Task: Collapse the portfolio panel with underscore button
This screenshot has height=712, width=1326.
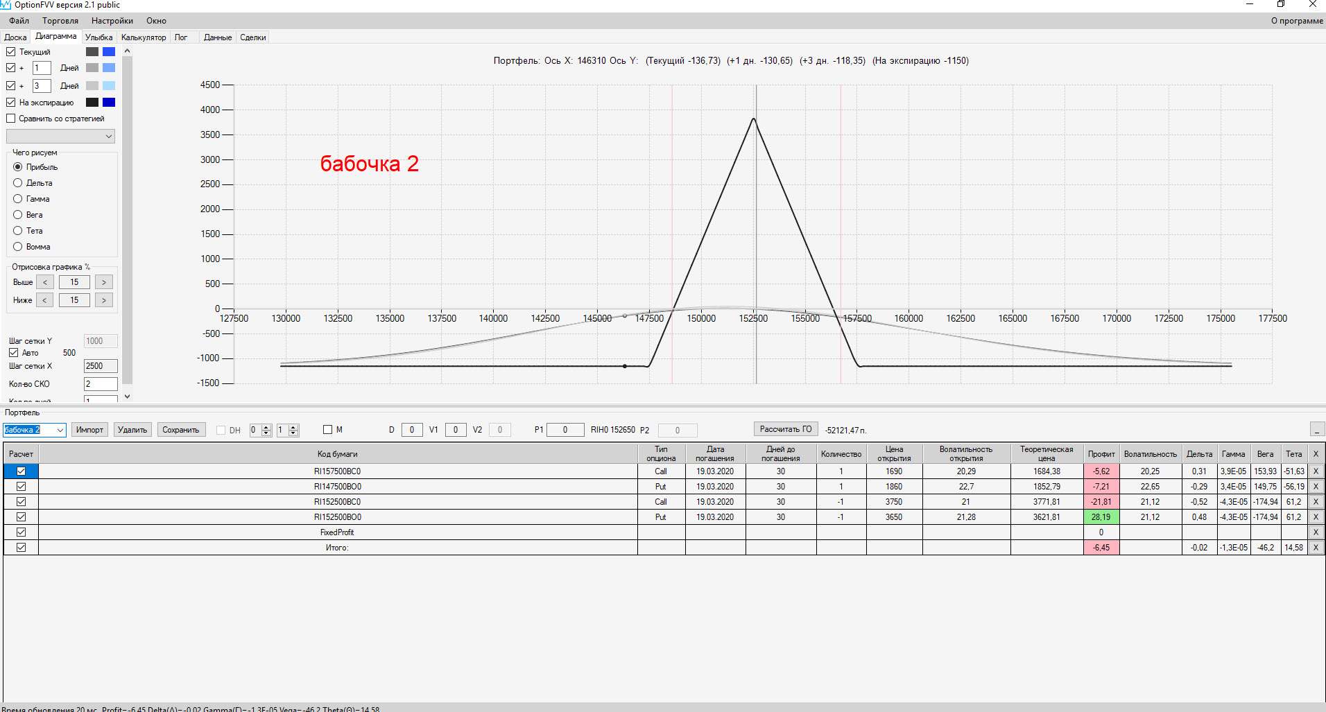Action: (x=1317, y=430)
